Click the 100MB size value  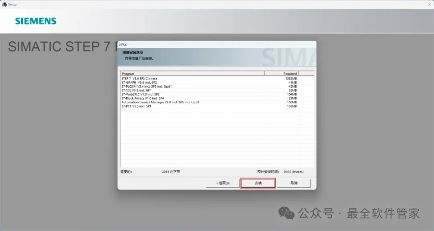coord(292,102)
